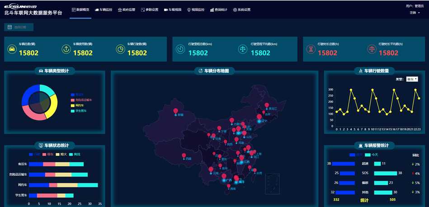Screen dimensions: 429x207
Task: Toggle 学生班车 legend in the pie chart
Action: click(79, 111)
